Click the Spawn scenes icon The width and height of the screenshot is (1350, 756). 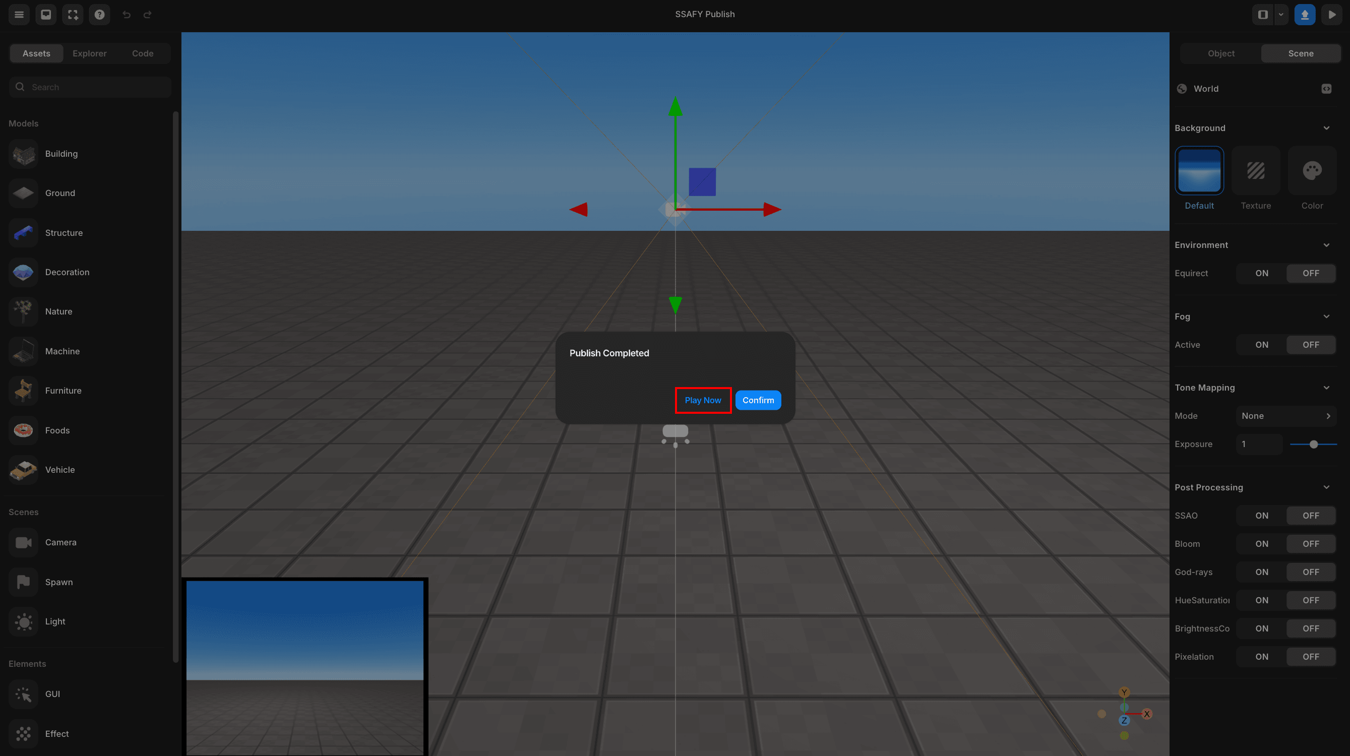point(23,582)
